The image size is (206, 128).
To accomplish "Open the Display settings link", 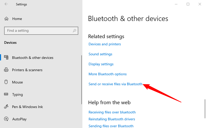I will 101,64.
